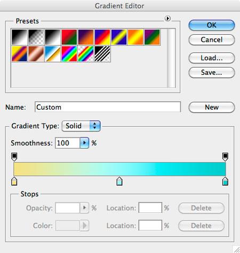Viewport: 240px width, 253px height.
Task: Click the Name field containing Custom
Action: [108, 107]
